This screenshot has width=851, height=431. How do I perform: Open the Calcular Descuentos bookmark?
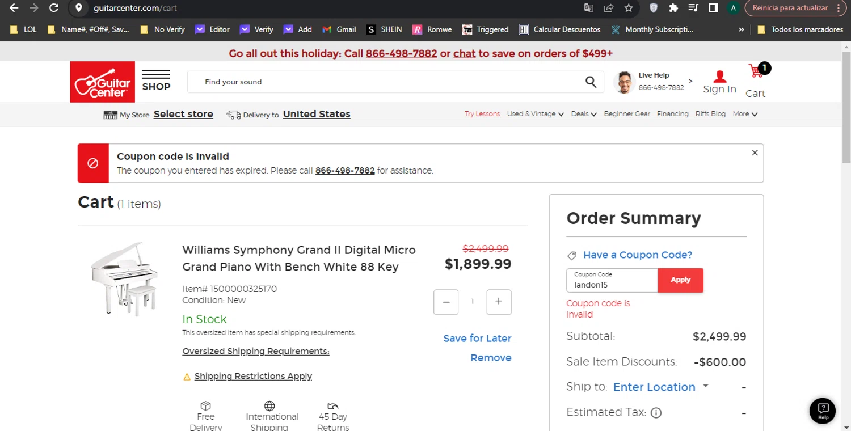[x=560, y=29]
